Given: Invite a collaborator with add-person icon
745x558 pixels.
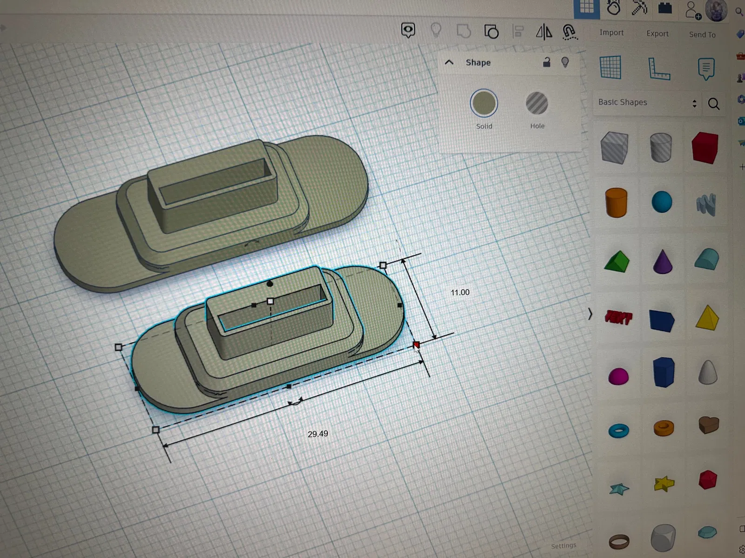Looking at the screenshot, I should pyautogui.click(x=692, y=10).
